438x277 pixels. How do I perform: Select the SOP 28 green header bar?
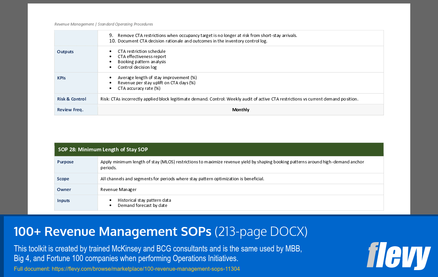[x=219, y=149]
